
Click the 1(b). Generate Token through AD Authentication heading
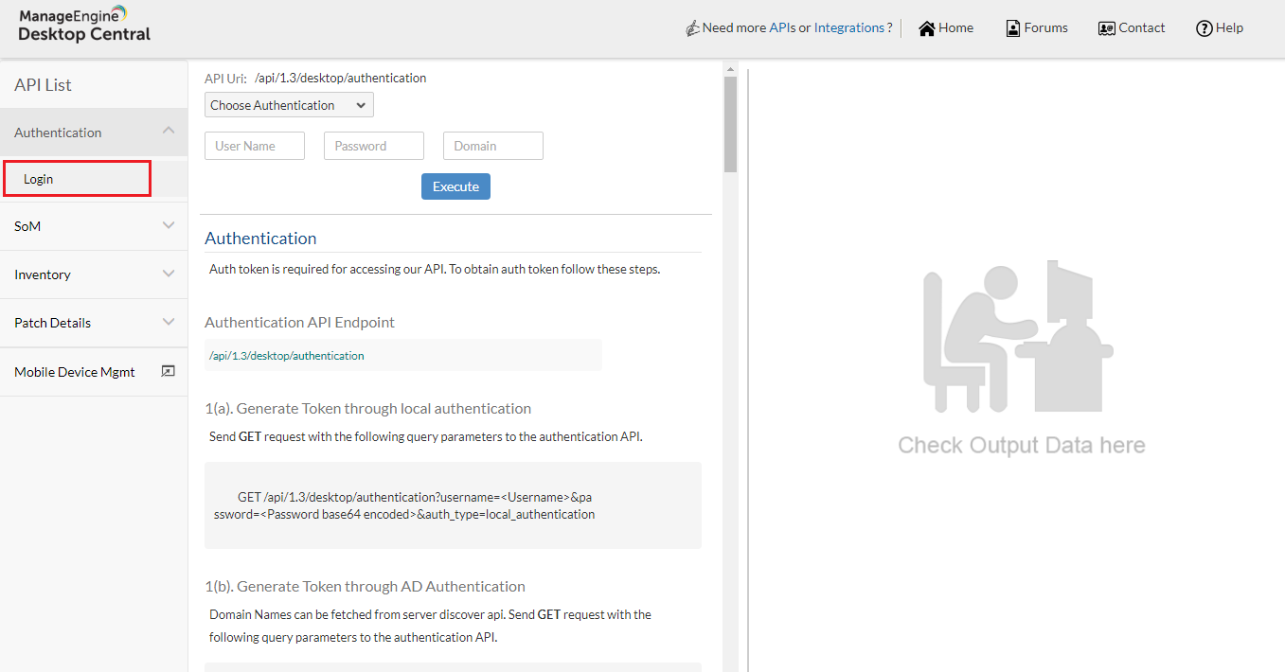tap(365, 587)
